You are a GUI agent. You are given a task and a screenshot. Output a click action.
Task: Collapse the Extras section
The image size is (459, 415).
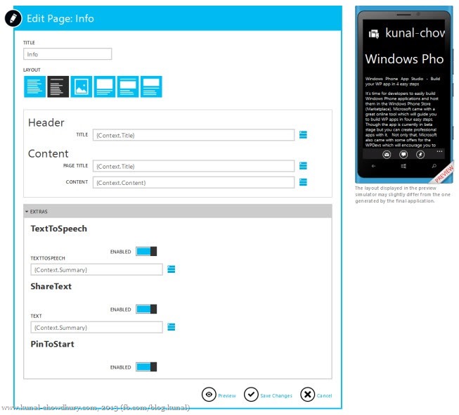coord(27,211)
